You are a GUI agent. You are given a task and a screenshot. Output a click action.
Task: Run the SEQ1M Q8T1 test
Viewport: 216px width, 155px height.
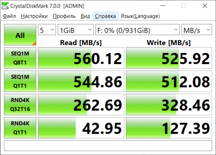pos(20,58)
